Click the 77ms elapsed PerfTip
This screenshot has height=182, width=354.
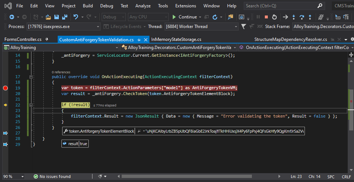(x=105, y=105)
